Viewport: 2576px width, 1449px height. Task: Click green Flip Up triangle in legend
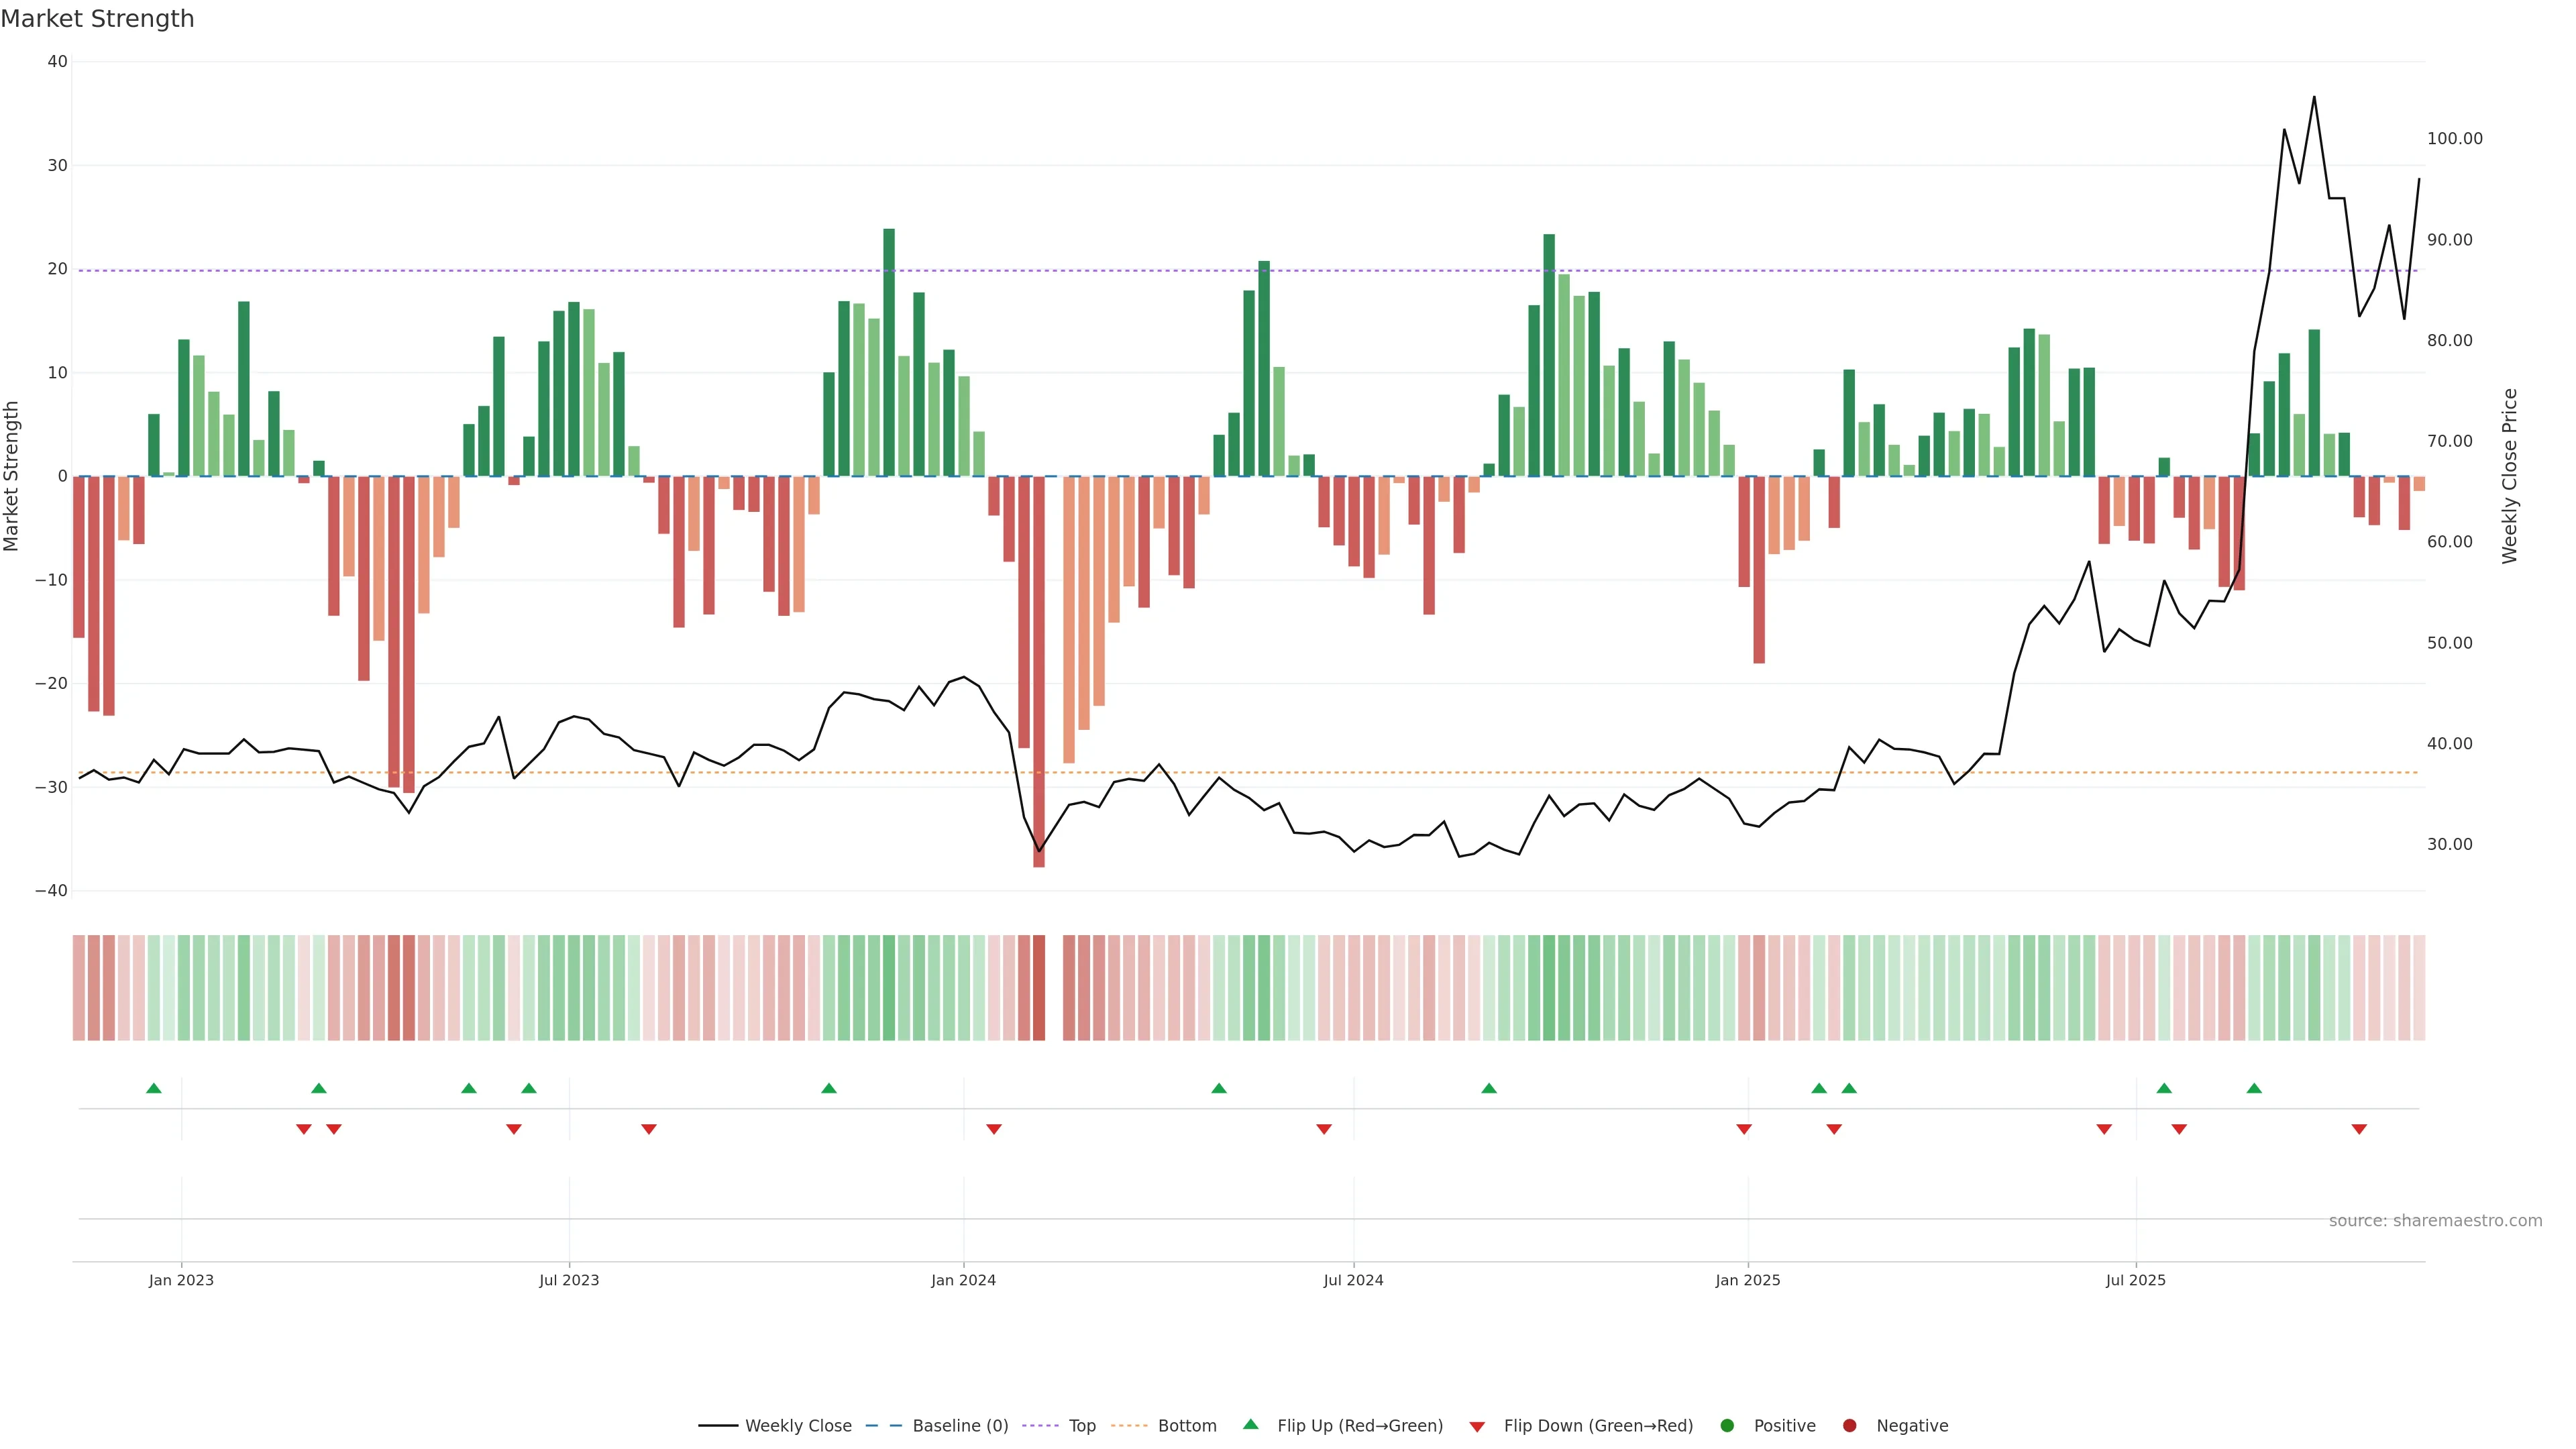coord(1250,1425)
